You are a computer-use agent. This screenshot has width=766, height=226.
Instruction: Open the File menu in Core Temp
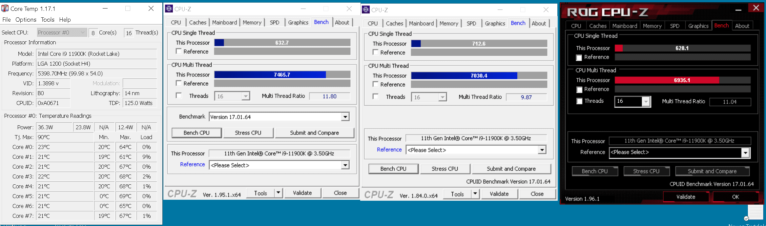tap(7, 20)
